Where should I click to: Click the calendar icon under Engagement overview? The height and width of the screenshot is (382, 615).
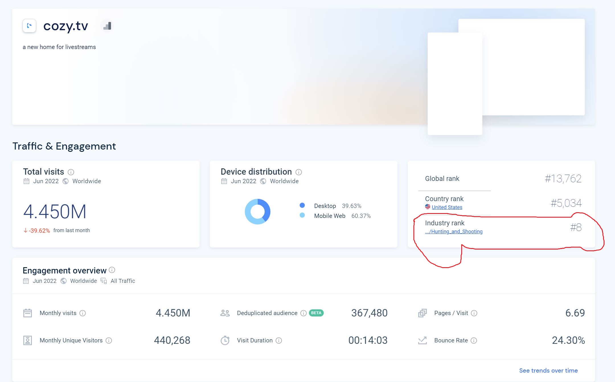[x=26, y=281]
